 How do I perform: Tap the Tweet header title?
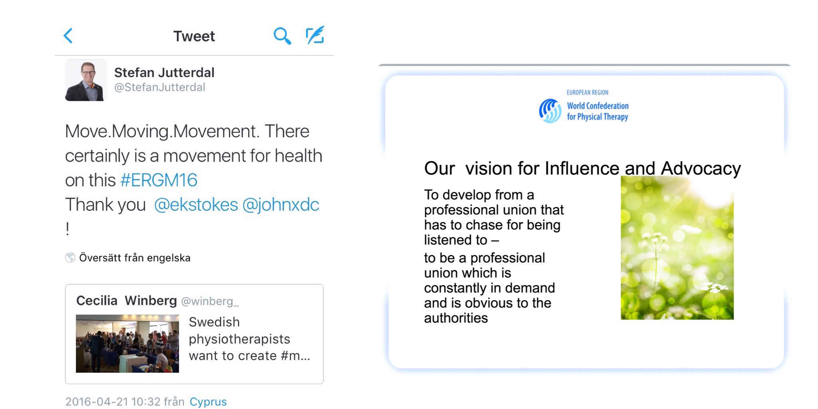194,36
